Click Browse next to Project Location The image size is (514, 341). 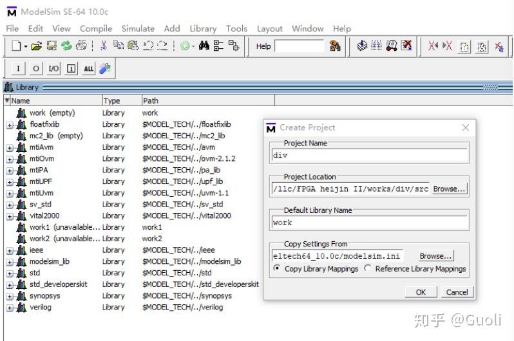[x=449, y=189]
